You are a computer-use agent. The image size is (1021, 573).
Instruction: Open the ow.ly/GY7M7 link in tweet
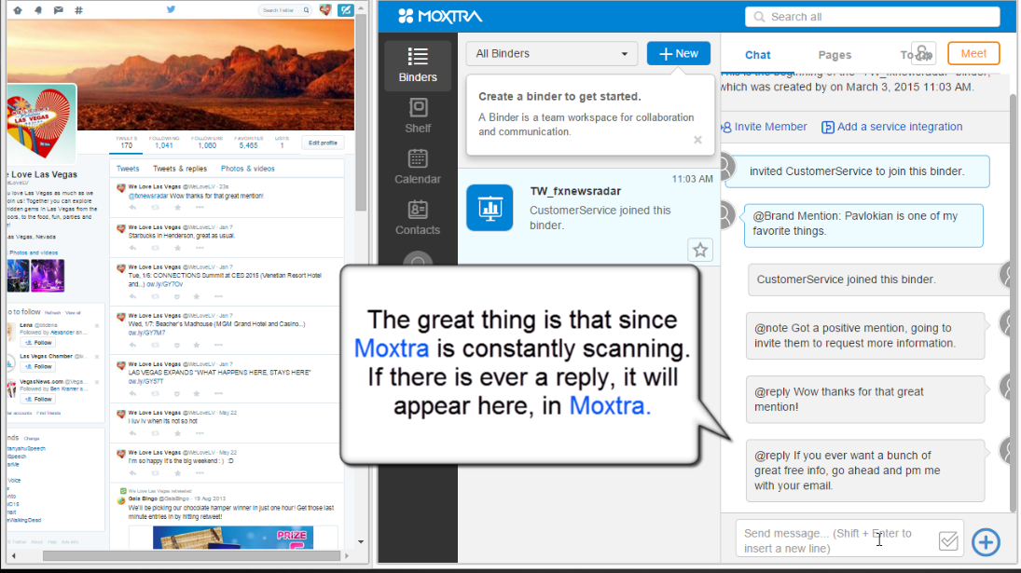(x=146, y=333)
